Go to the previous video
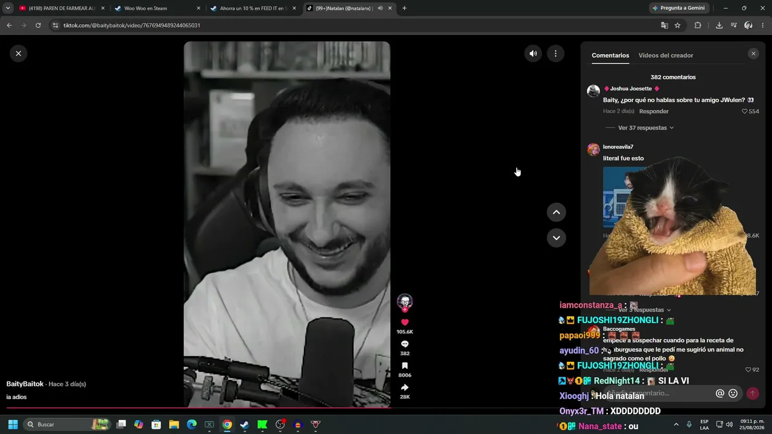The width and height of the screenshot is (772, 434). point(556,212)
